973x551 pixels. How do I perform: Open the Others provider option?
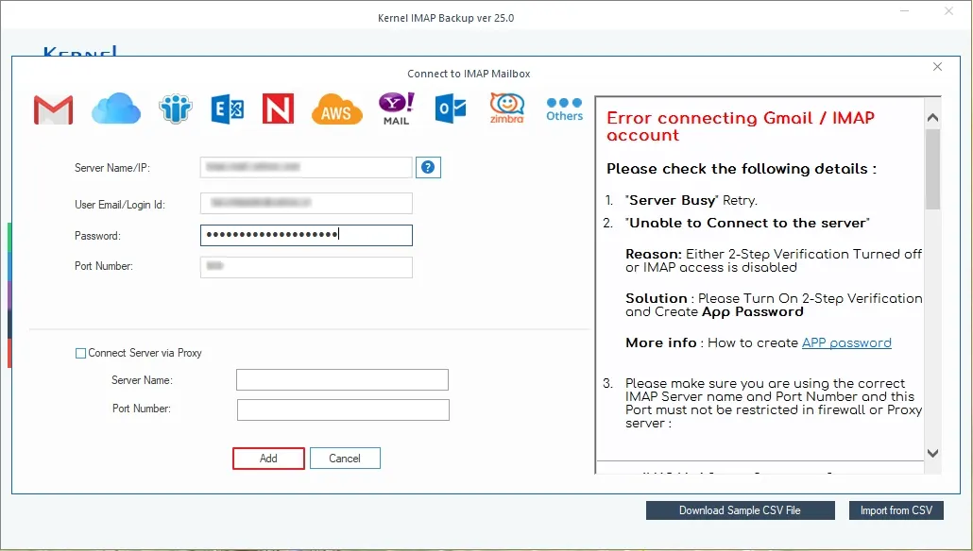pyautogui.click(x=564, y=109)
